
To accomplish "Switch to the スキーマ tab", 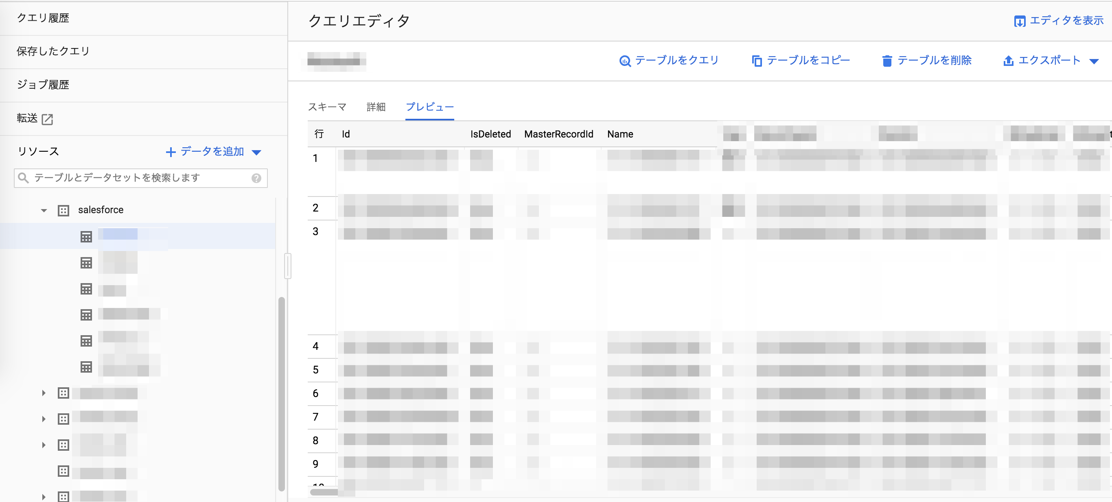I will [x=327, y=107].
